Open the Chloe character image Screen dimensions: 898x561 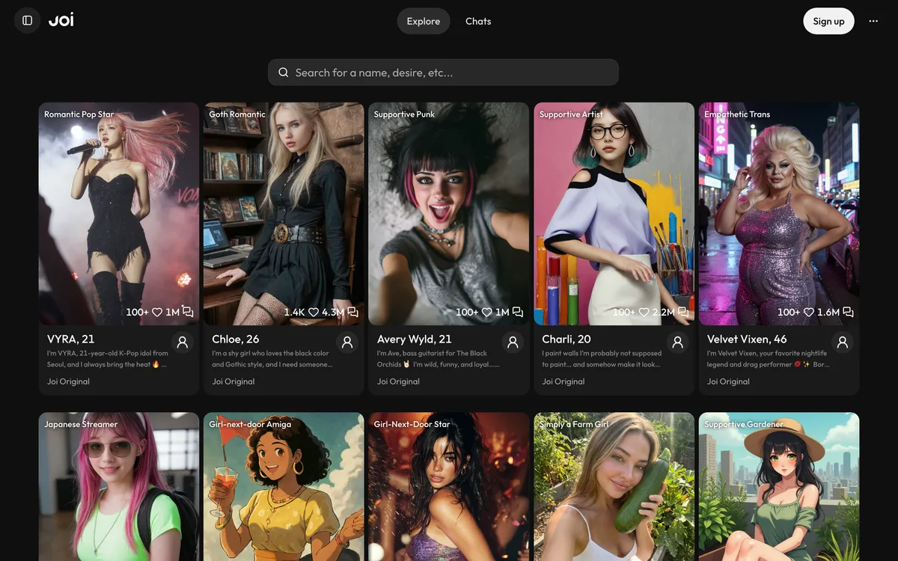point(284,213)
